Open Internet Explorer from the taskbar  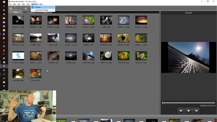[4, 10]
